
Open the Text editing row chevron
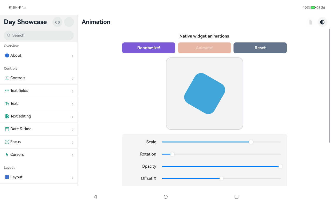click(73, 117)
